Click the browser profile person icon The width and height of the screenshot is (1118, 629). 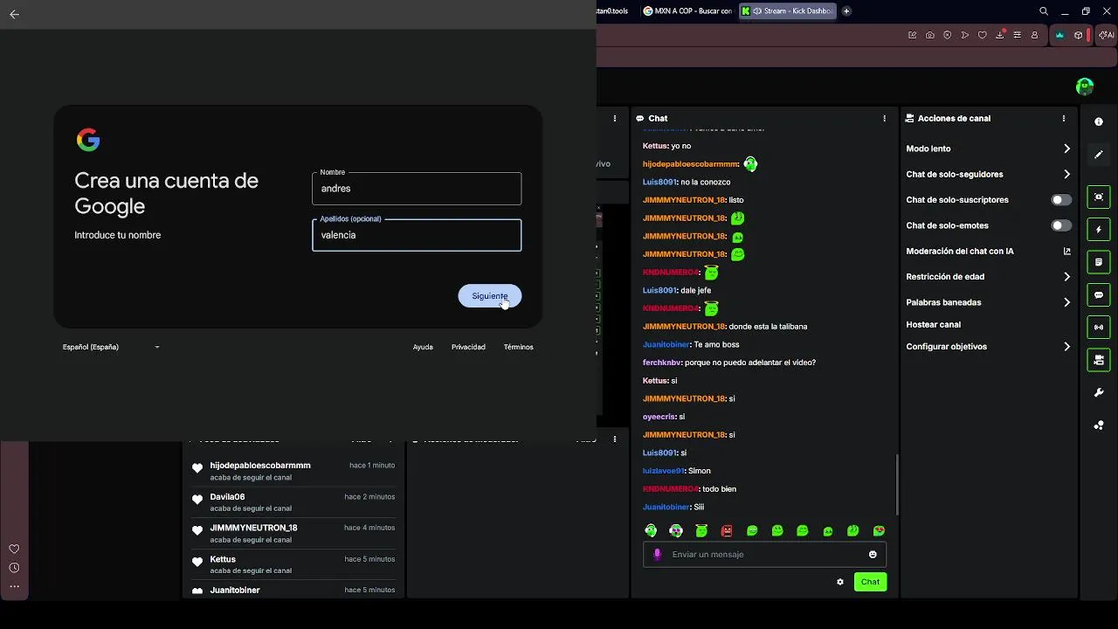[1035, 35]
